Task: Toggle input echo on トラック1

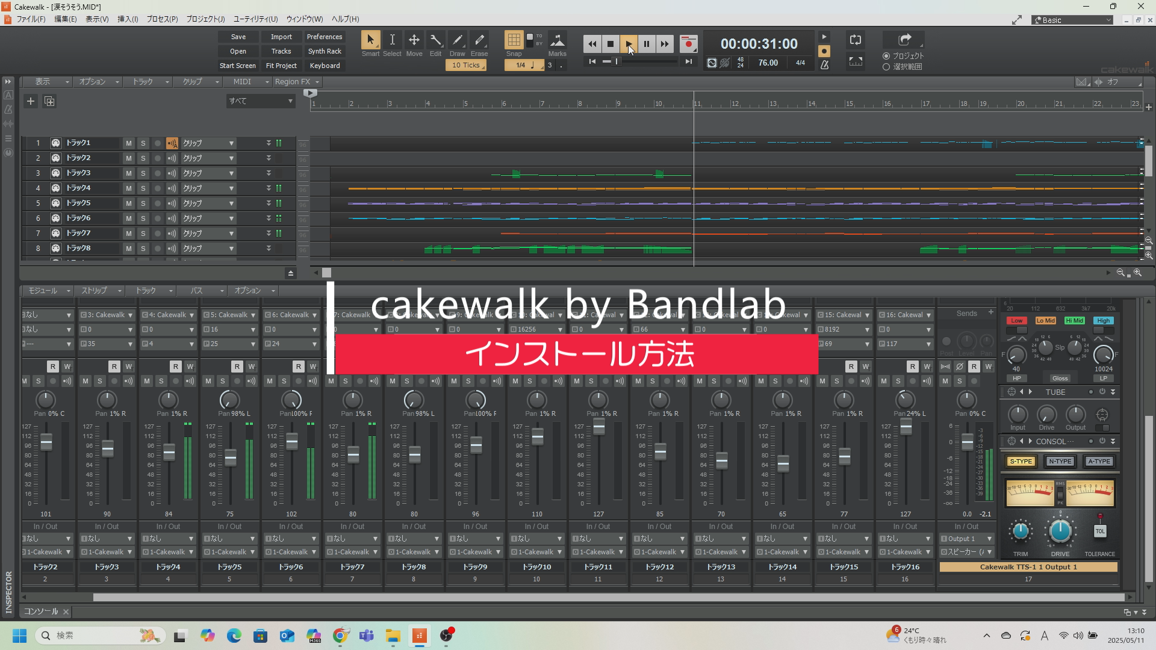Action: point(172,143)
